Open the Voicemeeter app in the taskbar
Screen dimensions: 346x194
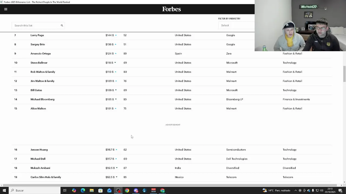point(154,190)
